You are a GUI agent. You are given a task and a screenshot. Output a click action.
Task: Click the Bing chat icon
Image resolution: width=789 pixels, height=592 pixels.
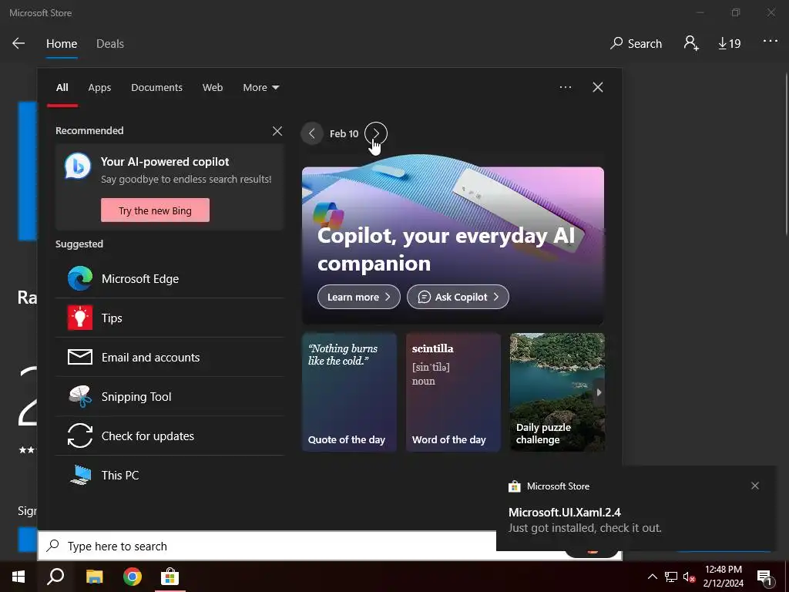point(78,166)
